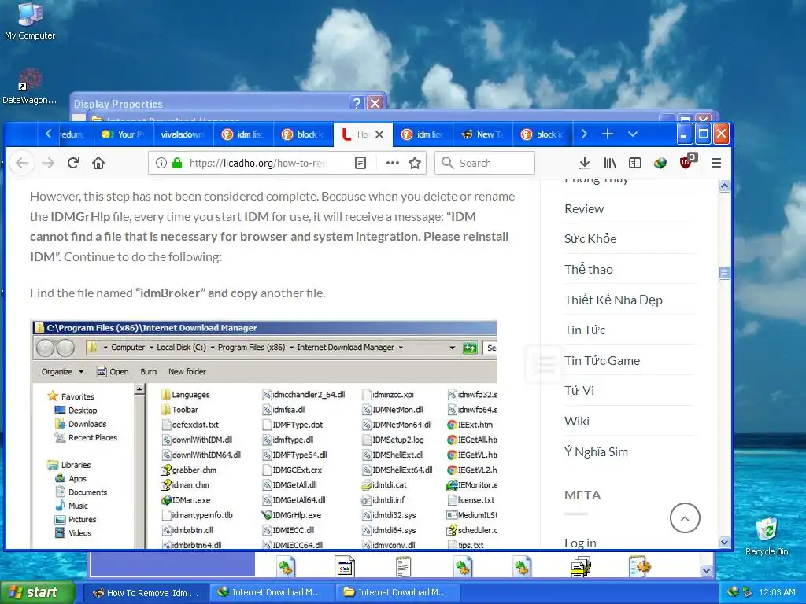Open the start menu
The width and height of the screenshot is (806, 604).
click(x=36, y=592)
